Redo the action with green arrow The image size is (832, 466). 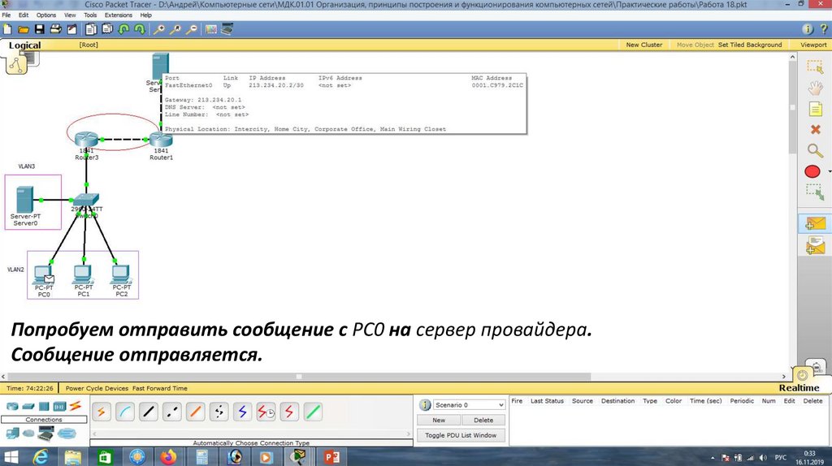(x=140, y=29)
